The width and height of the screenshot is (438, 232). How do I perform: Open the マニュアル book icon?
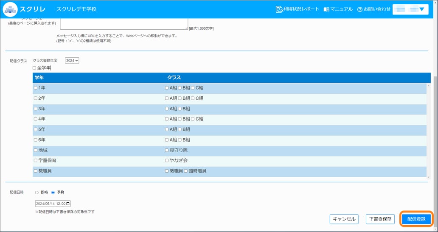tap(326, 9)
